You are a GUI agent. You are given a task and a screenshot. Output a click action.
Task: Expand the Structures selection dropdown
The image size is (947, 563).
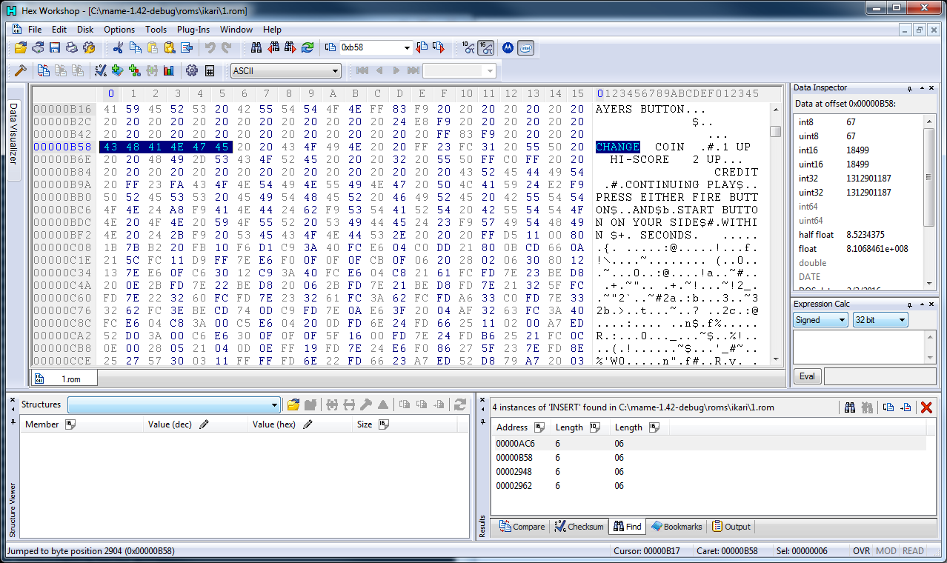click(275, 404)
